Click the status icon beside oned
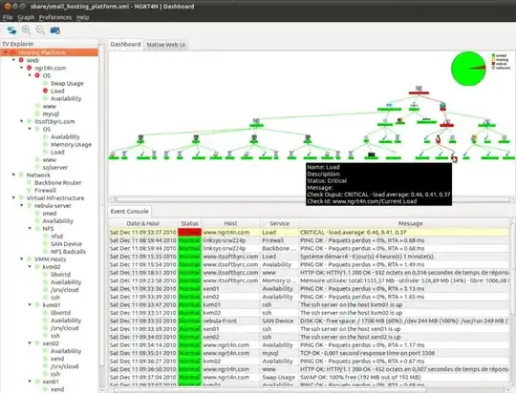Screen dimensions: 516x393 click(37, 213)
